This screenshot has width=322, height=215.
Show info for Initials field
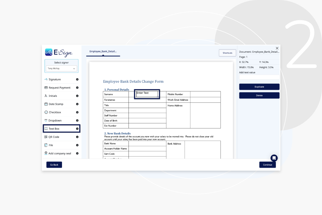(77, 96)
